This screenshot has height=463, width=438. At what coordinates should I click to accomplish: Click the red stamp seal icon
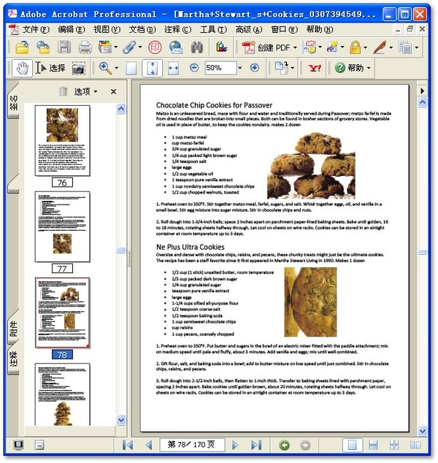155,47
